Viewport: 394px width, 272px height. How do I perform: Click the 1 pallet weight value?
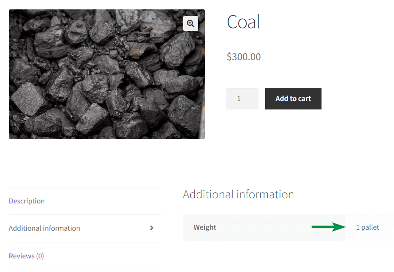tap(368, 227)
